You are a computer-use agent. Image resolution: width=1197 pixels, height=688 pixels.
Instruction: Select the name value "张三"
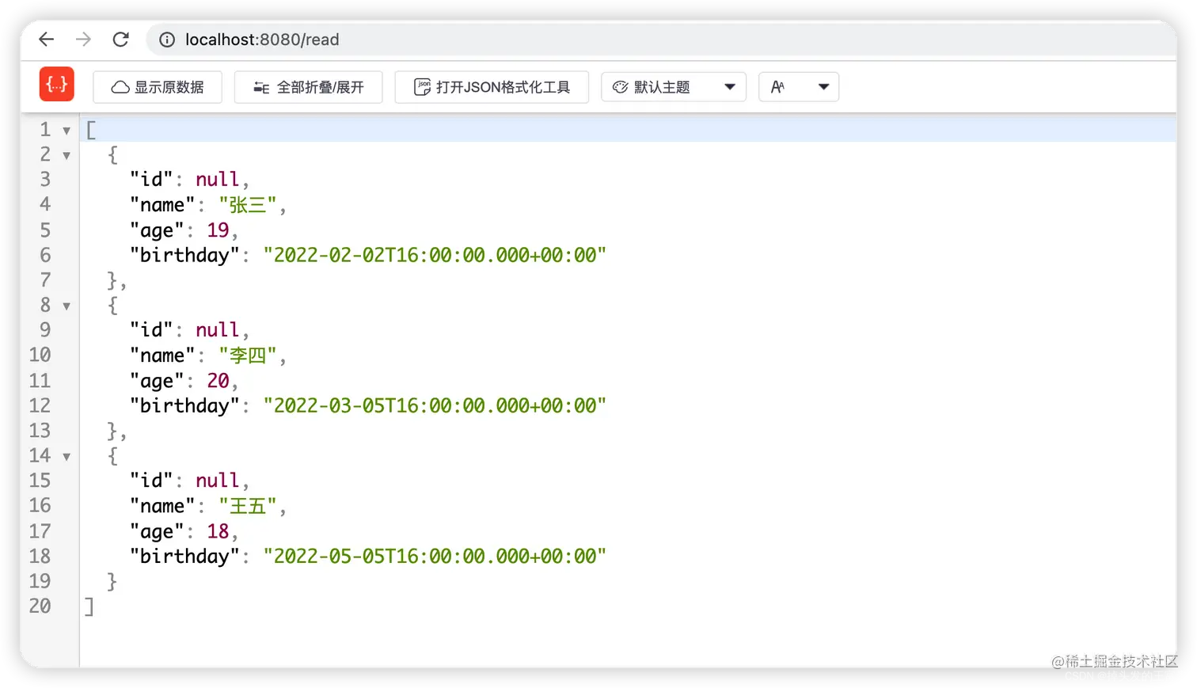248,205
